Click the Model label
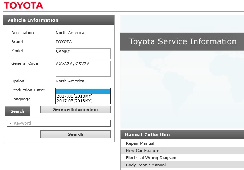244x170 pixels. [17, 51]
